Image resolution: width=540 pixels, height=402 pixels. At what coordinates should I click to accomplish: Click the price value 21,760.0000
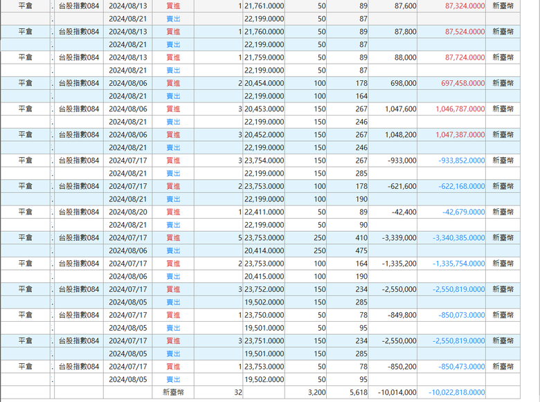click(x=264, y=32)
